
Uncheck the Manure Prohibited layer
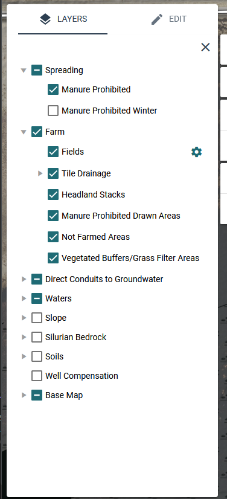pyautogui.click(x=53, y=89)
